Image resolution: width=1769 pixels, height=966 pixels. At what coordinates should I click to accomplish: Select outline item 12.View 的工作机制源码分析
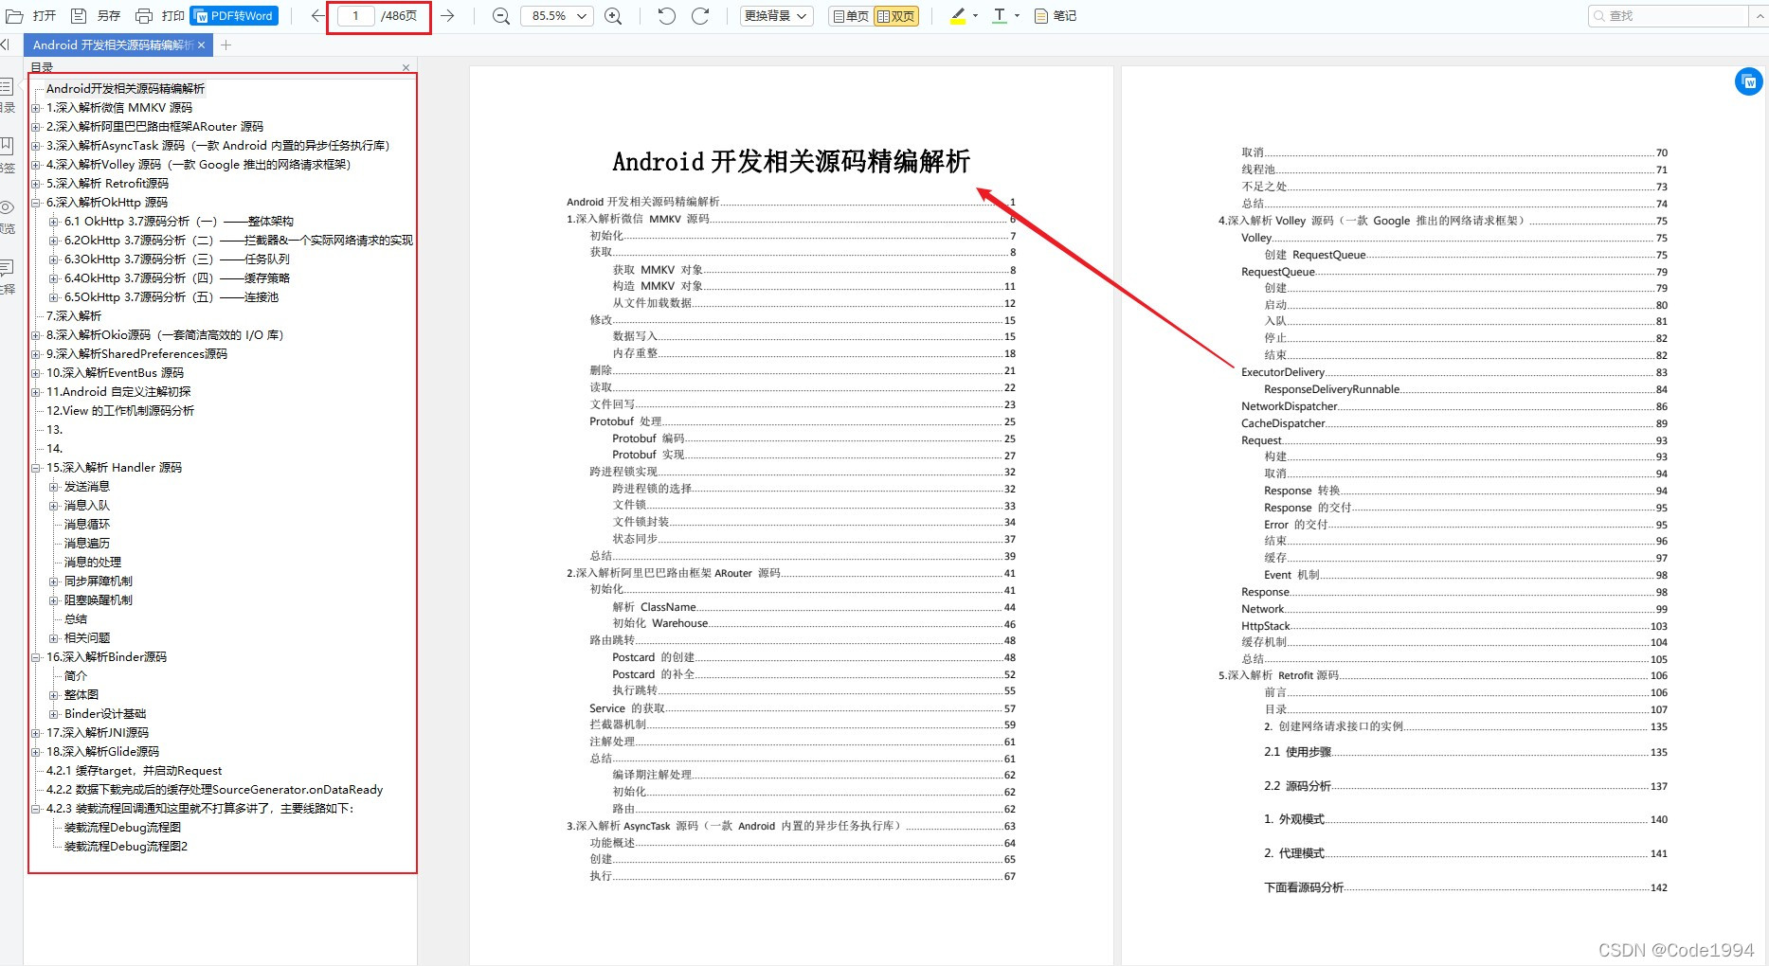[120, 411]
